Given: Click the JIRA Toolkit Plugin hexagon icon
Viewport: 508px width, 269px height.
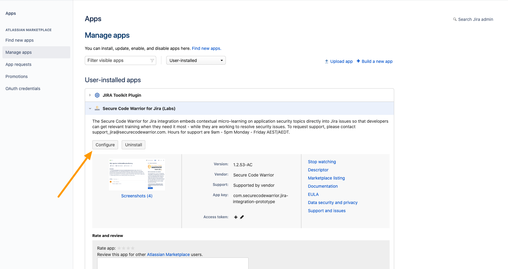Looking at the screenshot, I should click(x=97, y=95).
